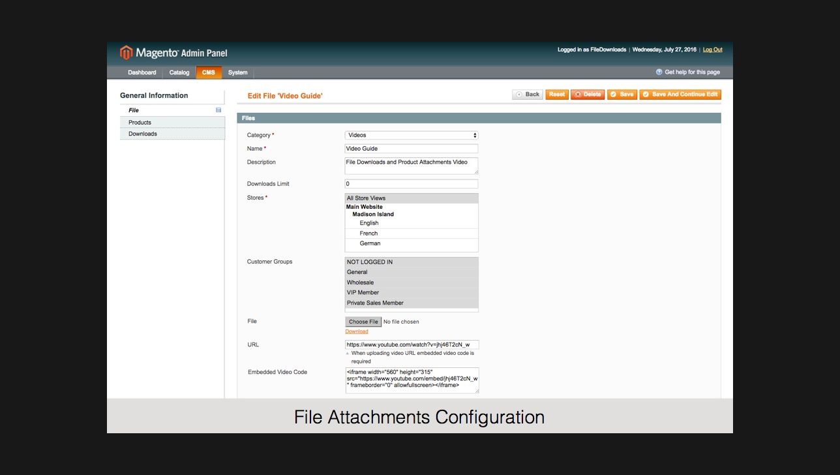The height and width of the screenshot is (475, 840).
Task: Delete the Video Guide file
Action: 588,95
